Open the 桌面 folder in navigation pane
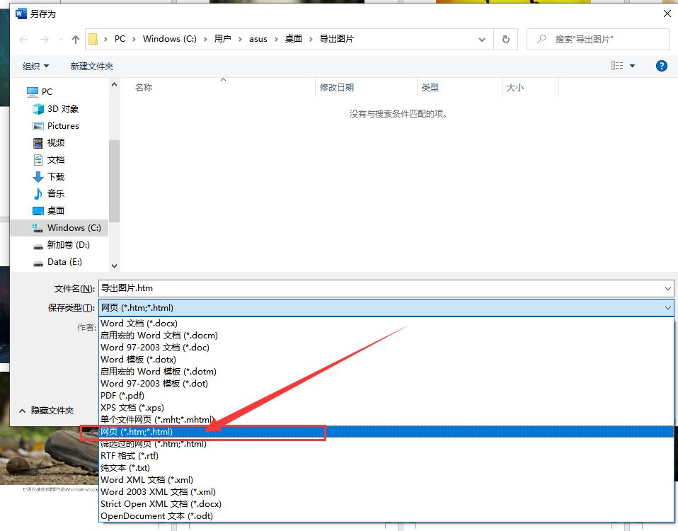Screen dimensions: 678x531 (55, 210)
